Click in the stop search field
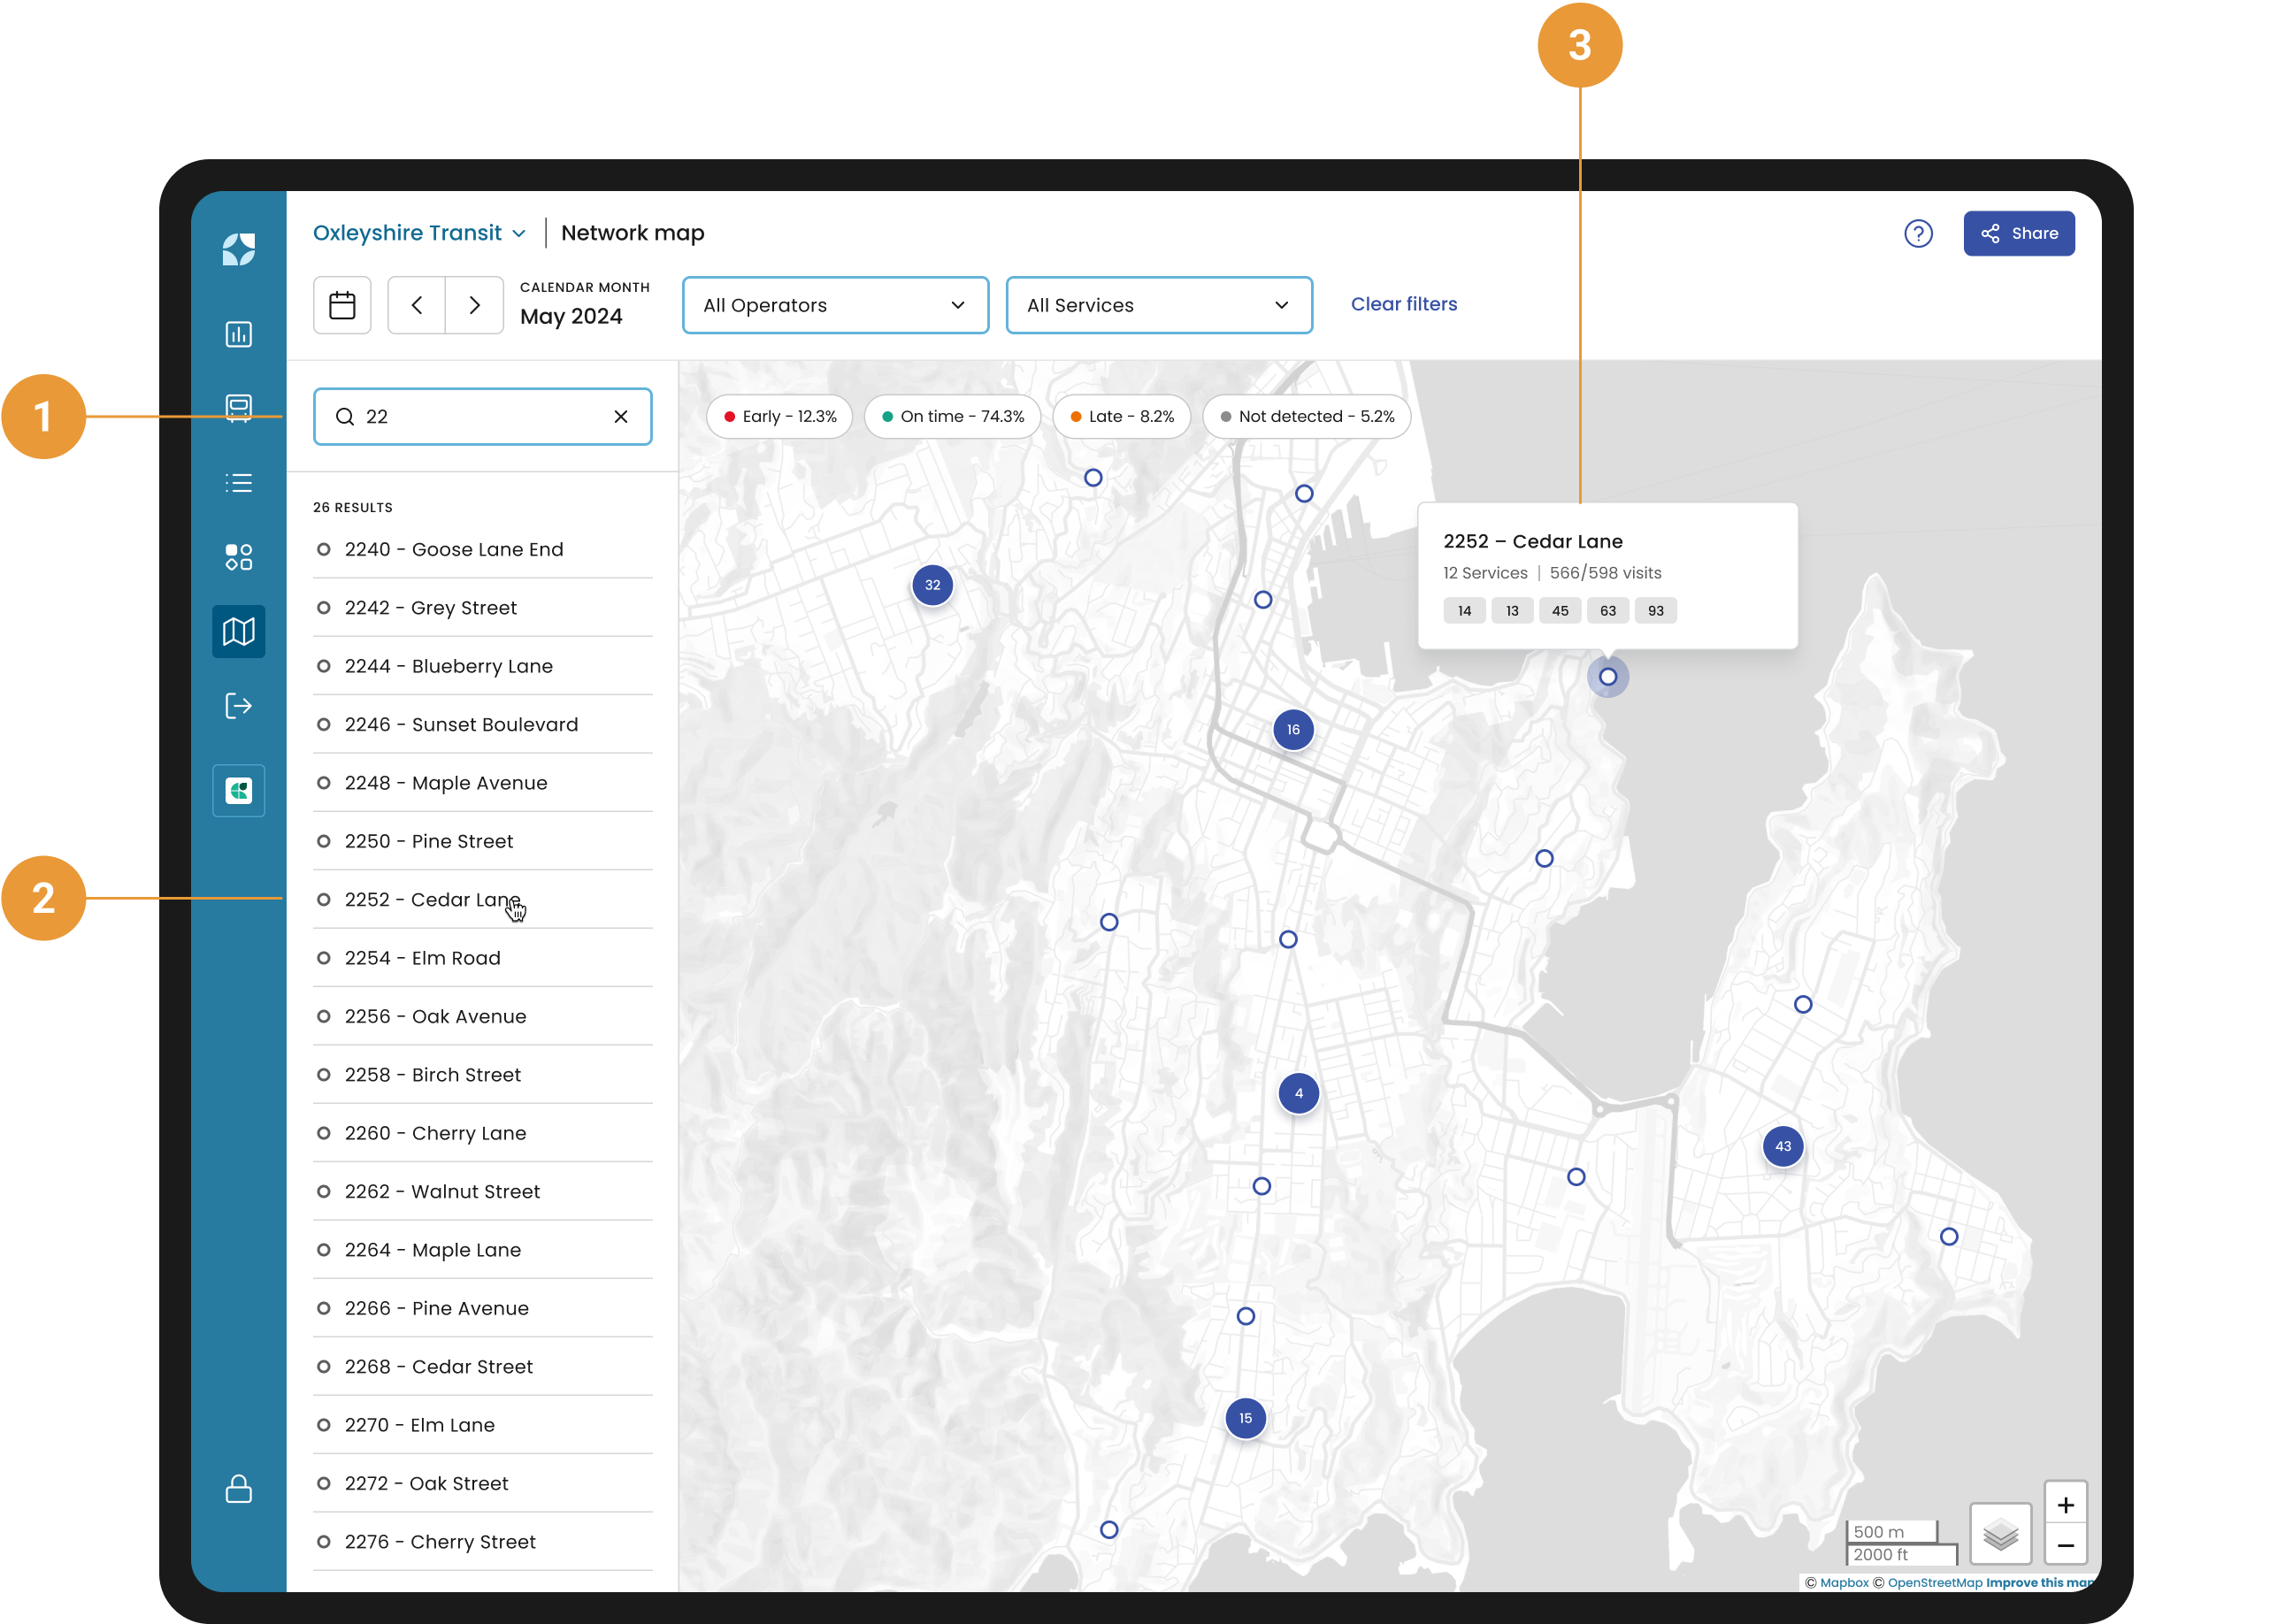Image resolution: width=2293 pixels, height=1624 pixels. click(x=482, y=416)
